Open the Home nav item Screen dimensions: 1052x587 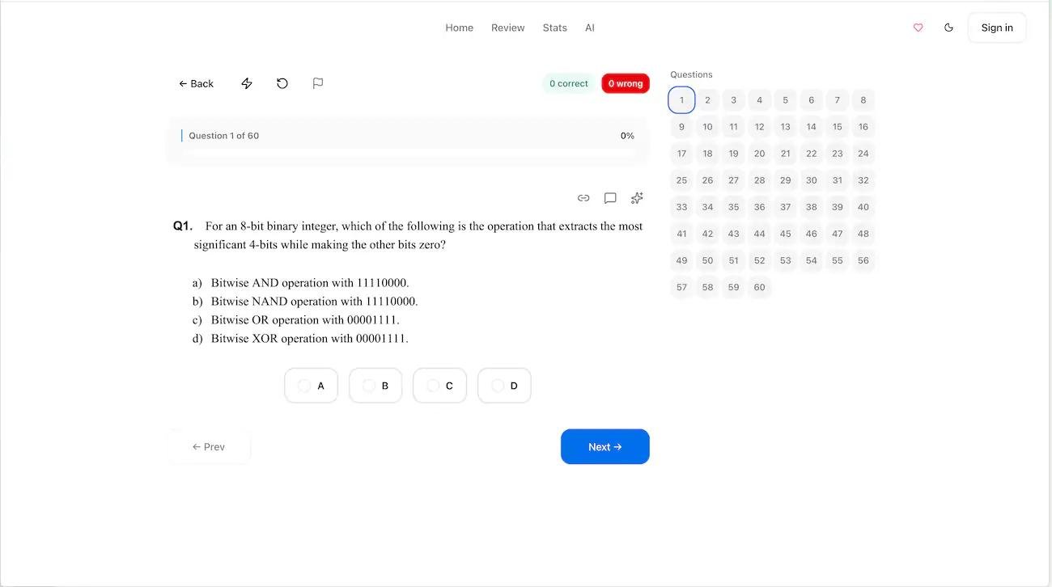click(459, 27)
